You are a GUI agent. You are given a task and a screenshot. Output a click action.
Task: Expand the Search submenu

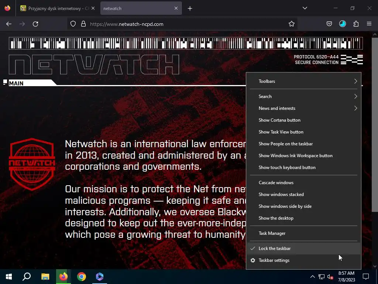(x=303, y=97)
